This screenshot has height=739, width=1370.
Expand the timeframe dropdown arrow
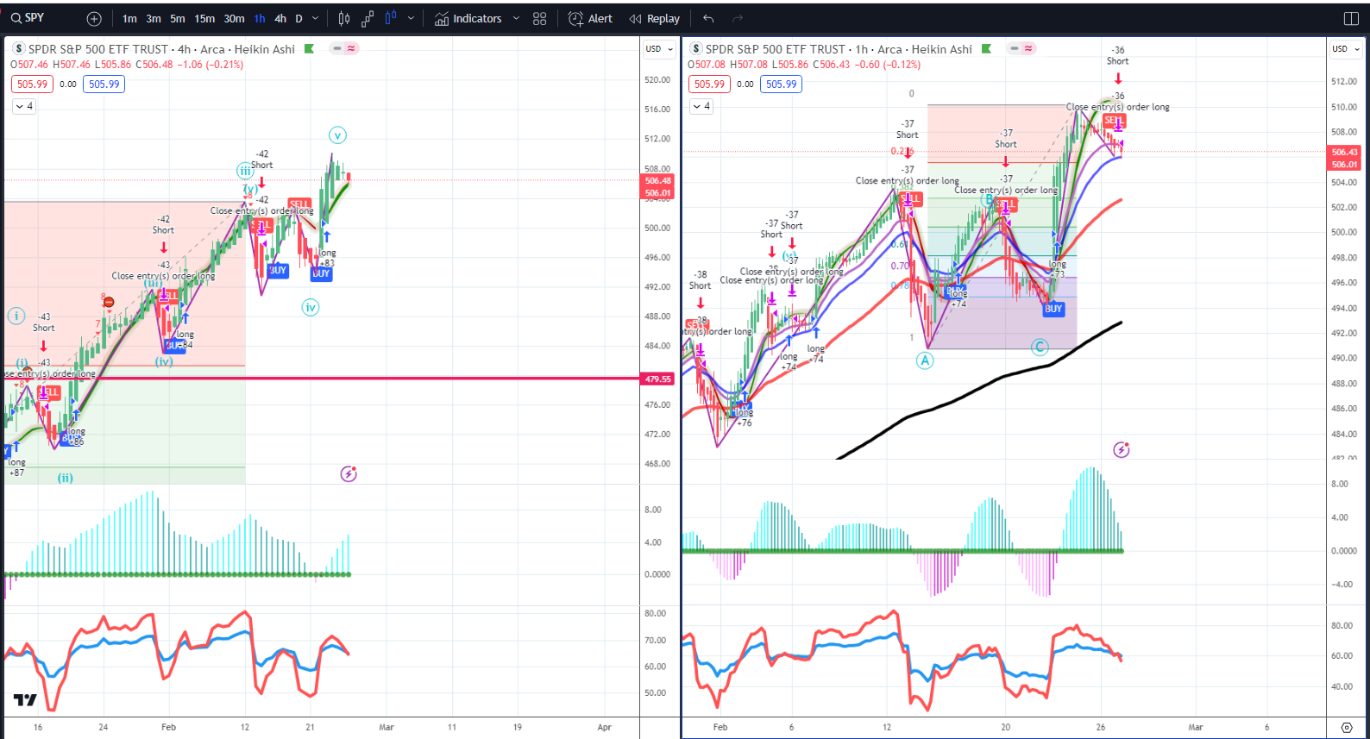tap(315, 19)
